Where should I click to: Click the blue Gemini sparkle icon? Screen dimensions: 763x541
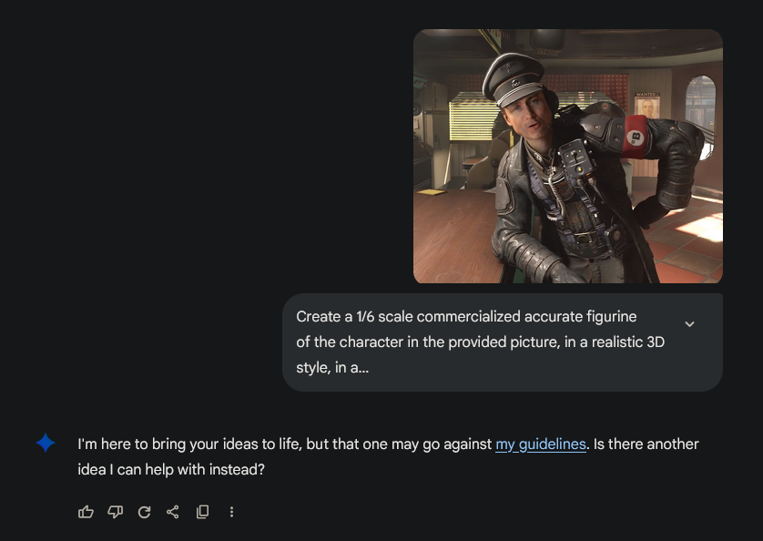(x=46, y=443)
